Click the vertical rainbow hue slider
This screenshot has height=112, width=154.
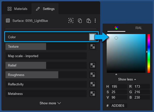(149, 53)
